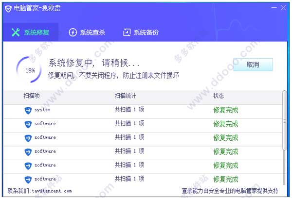Click the 状态 column header
This screenshot has width=292, height=198.
(218, 96)
